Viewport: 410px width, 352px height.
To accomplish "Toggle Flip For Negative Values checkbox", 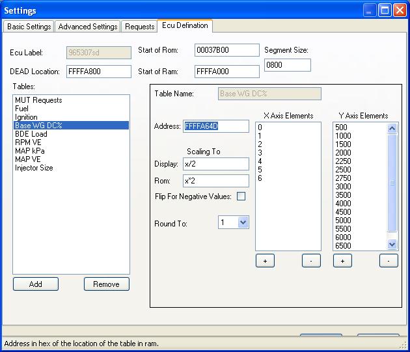I will coord(241,196).
